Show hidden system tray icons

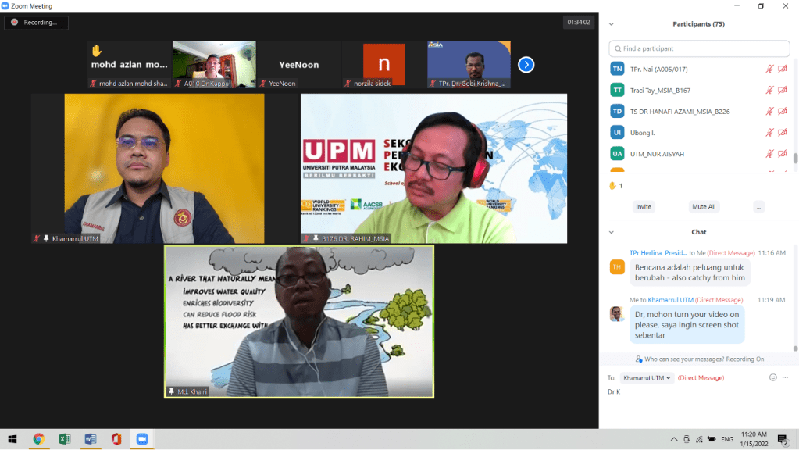click(674, 439)
